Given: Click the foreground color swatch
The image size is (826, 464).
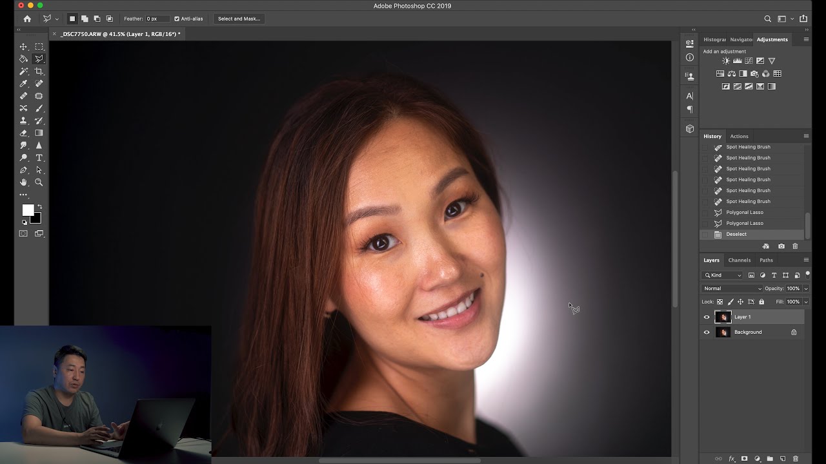Looking at the screenshot, I should (27, 210).
